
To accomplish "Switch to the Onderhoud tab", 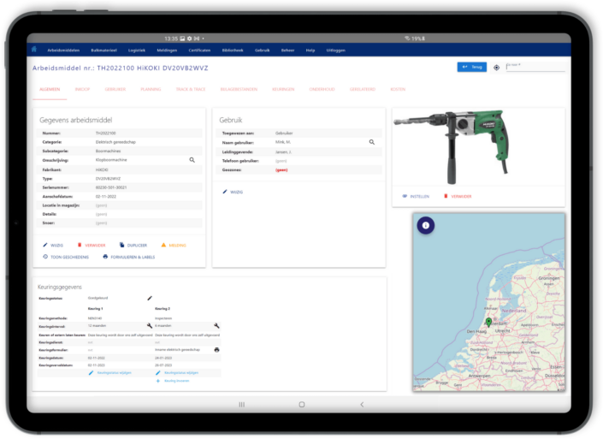I will click(322, 89).
